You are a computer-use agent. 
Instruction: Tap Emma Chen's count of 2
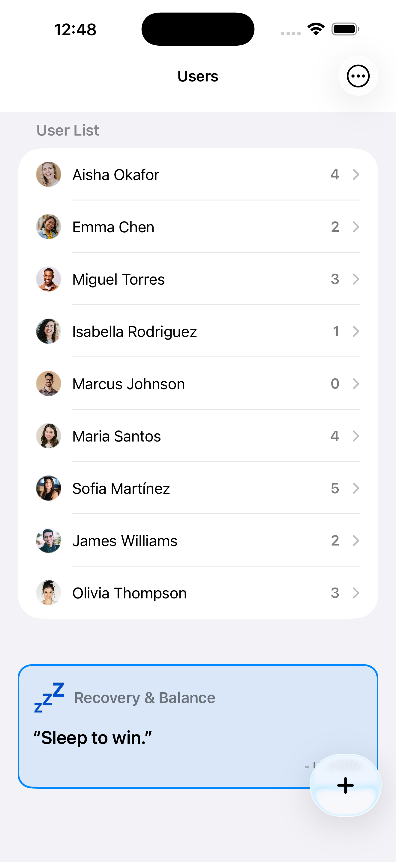click(x=335, y=227)
